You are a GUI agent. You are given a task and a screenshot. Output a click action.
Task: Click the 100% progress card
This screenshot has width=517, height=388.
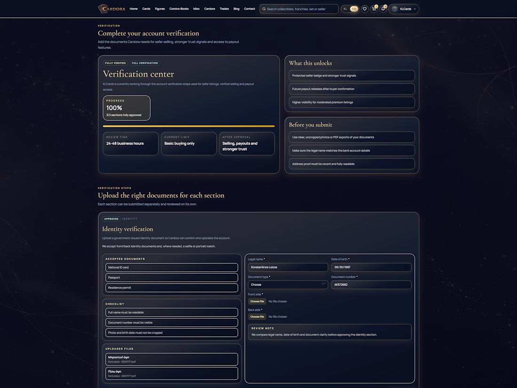click(x=126, y=108)
